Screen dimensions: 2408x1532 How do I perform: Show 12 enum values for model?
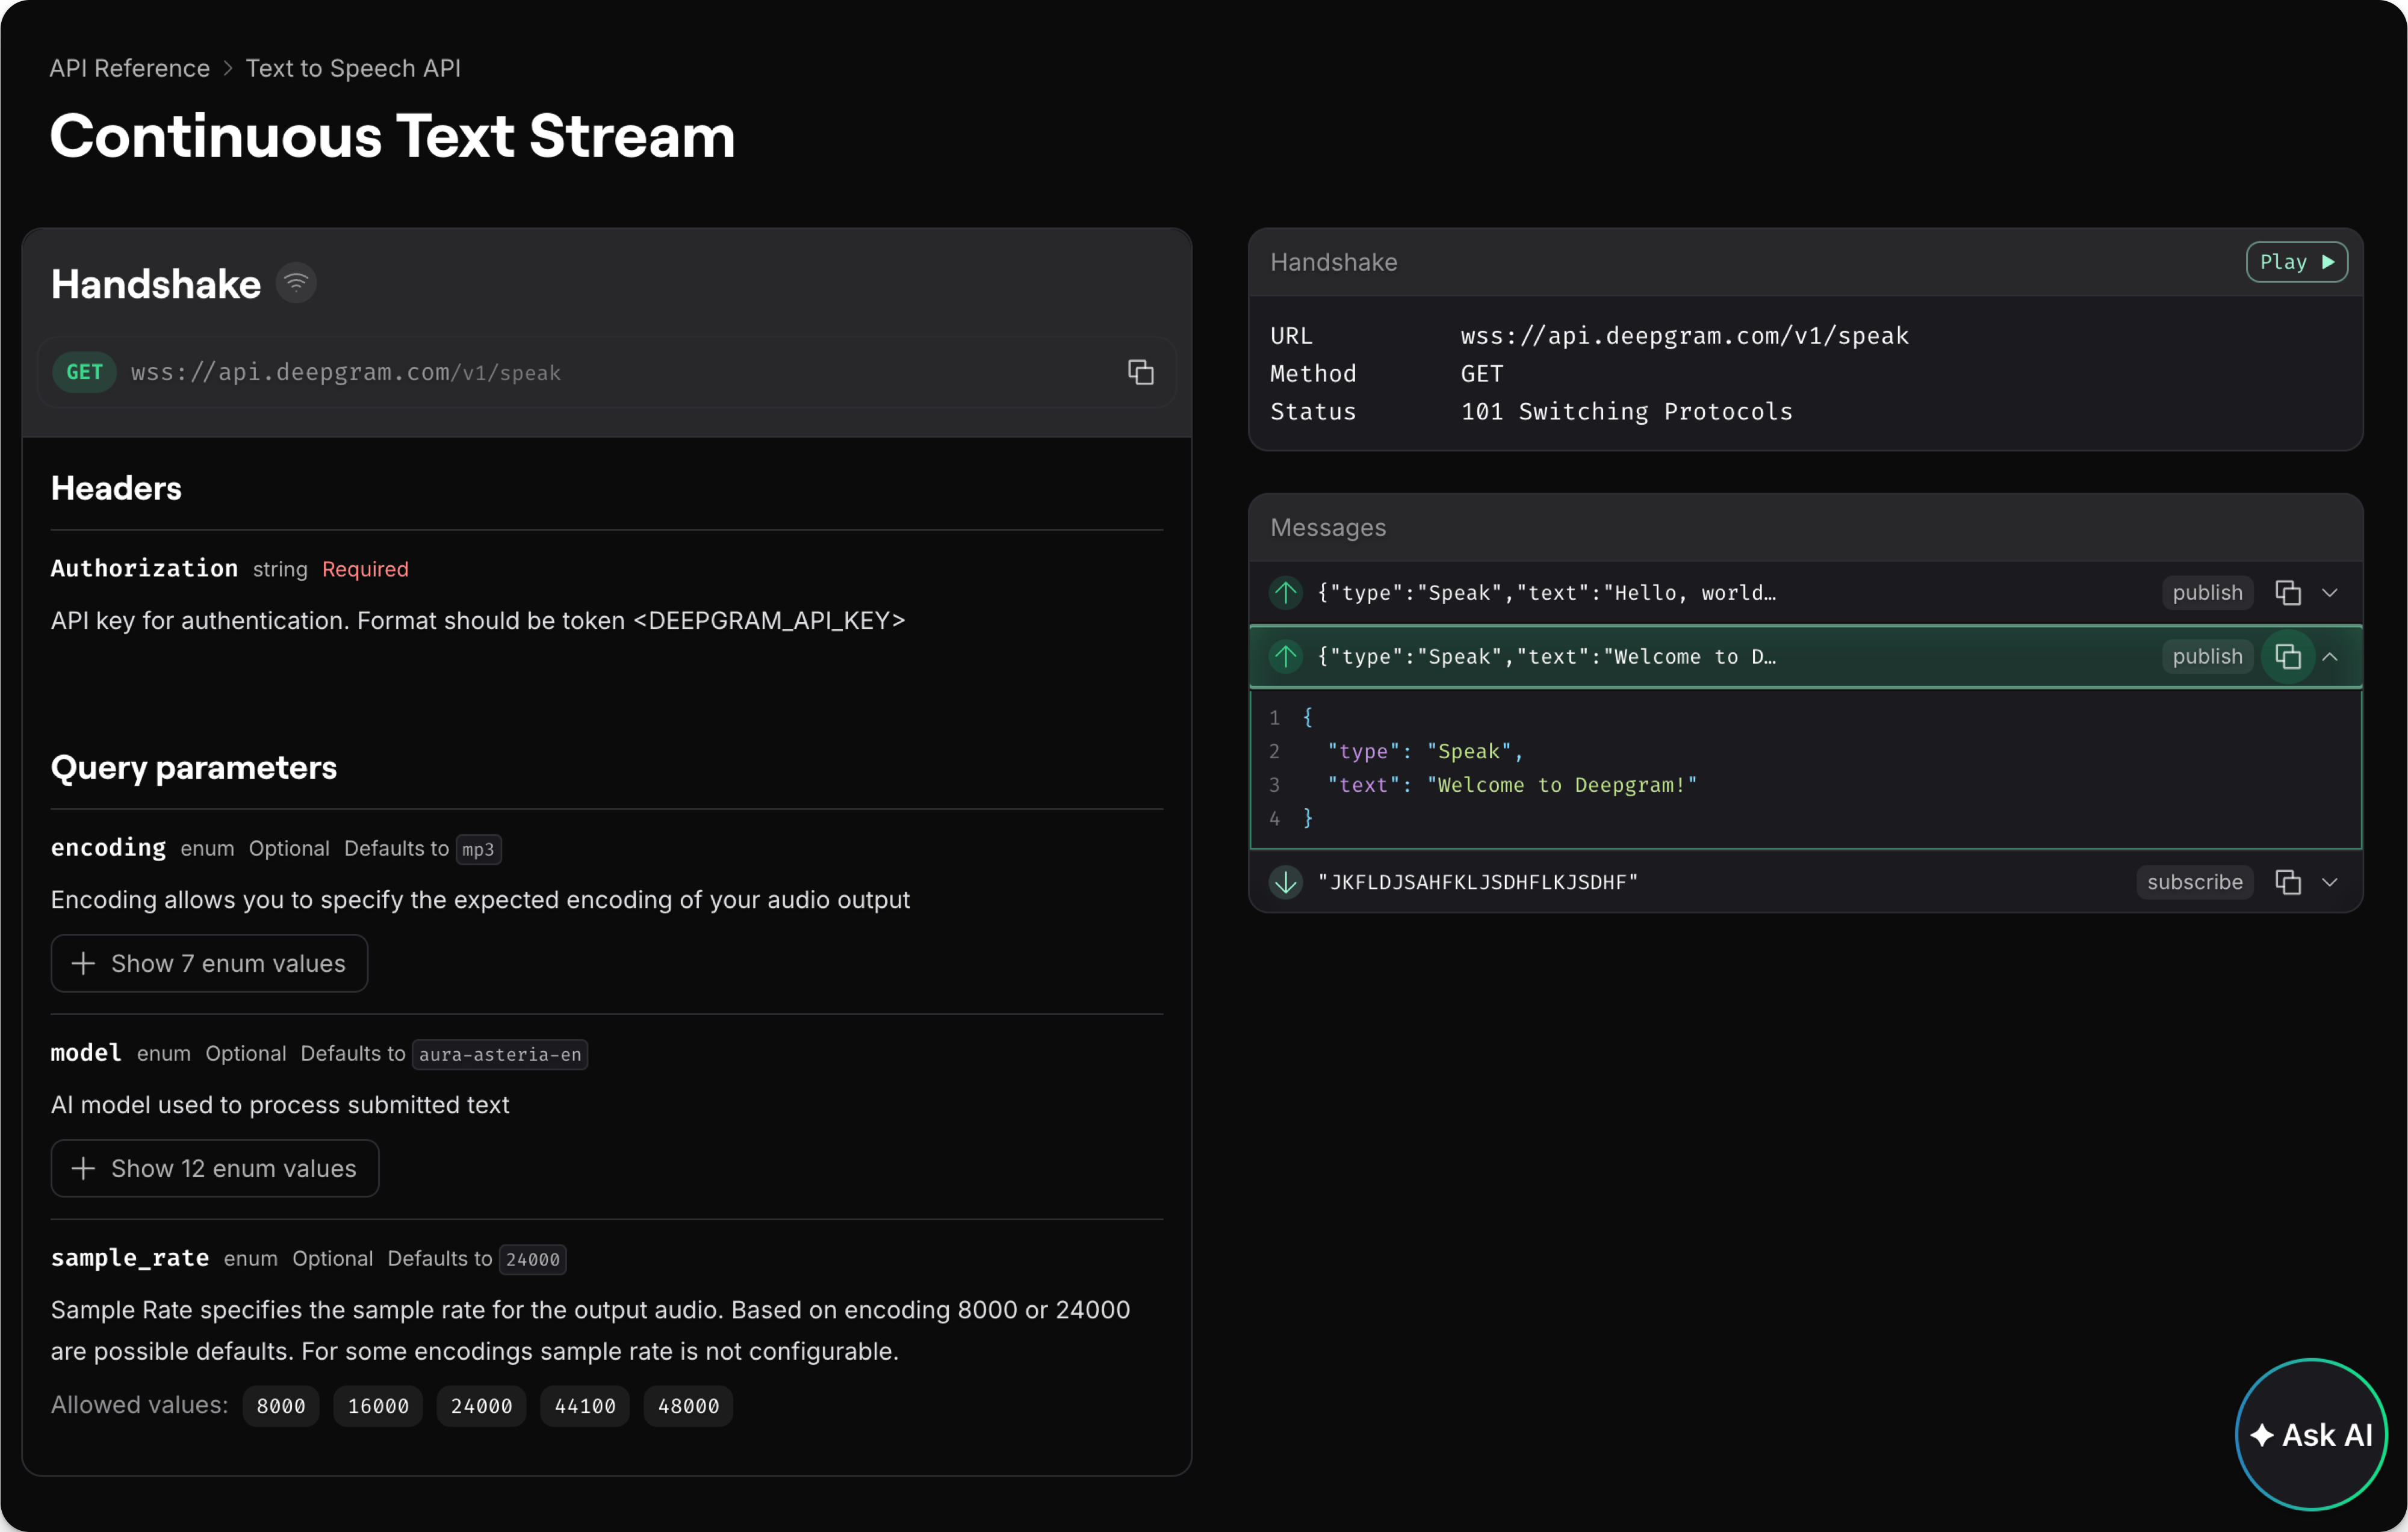[x=214, y=1168]
